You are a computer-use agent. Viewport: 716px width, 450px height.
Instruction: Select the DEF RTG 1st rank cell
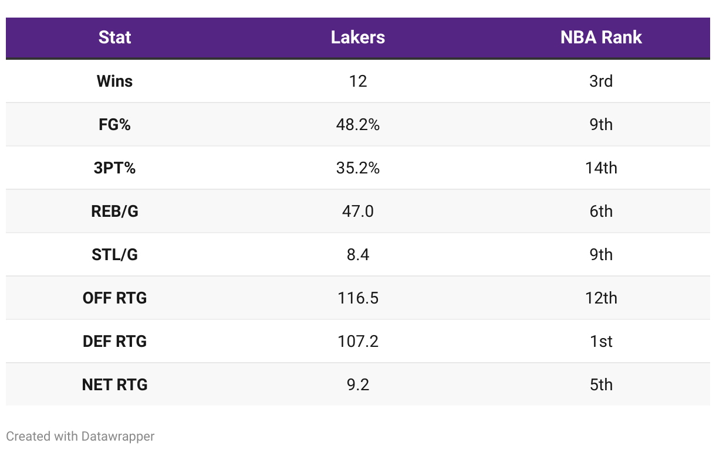coord(601,341)
